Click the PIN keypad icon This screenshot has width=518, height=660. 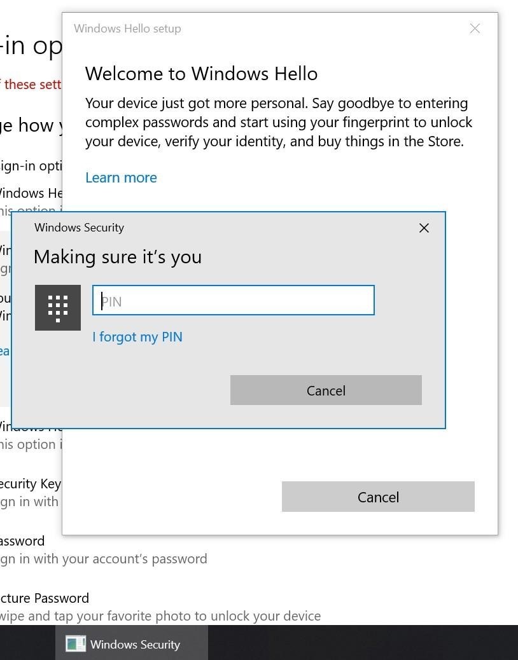click(x=58, y=308)
